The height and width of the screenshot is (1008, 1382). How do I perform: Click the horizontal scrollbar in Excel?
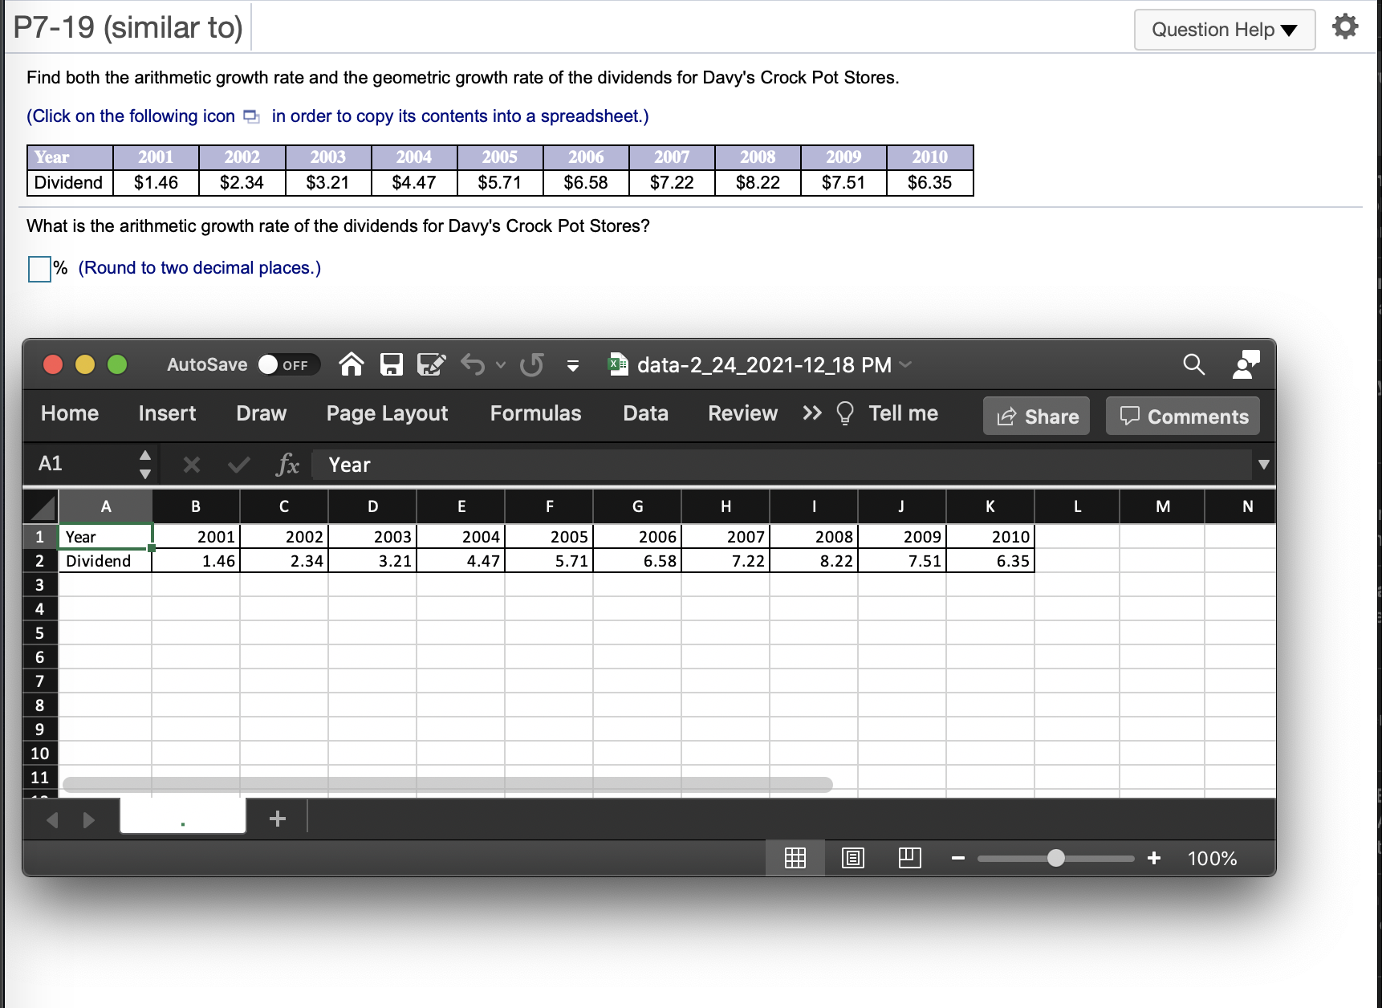[x=448, y=784]
